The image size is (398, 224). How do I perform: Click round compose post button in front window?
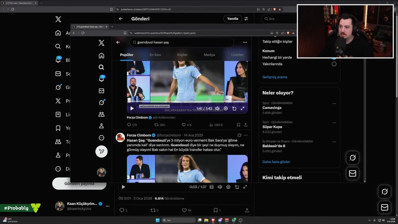(x=101, y=152)
